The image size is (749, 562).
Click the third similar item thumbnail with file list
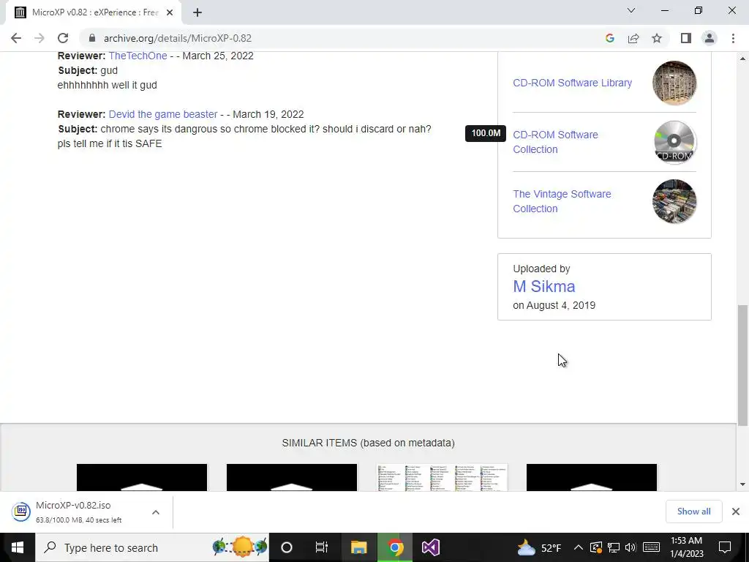442,477
